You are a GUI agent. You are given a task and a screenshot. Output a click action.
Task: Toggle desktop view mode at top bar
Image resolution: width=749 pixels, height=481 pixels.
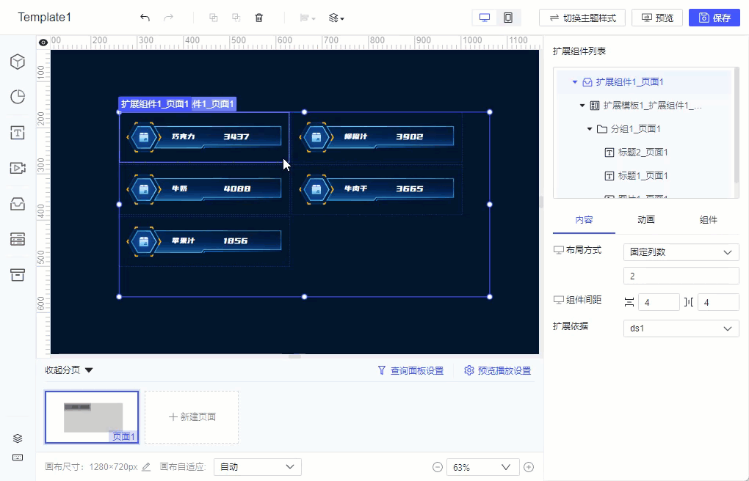(483, 17)
